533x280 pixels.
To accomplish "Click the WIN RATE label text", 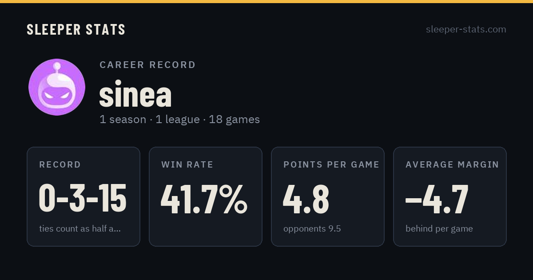I will coord(187,164).
